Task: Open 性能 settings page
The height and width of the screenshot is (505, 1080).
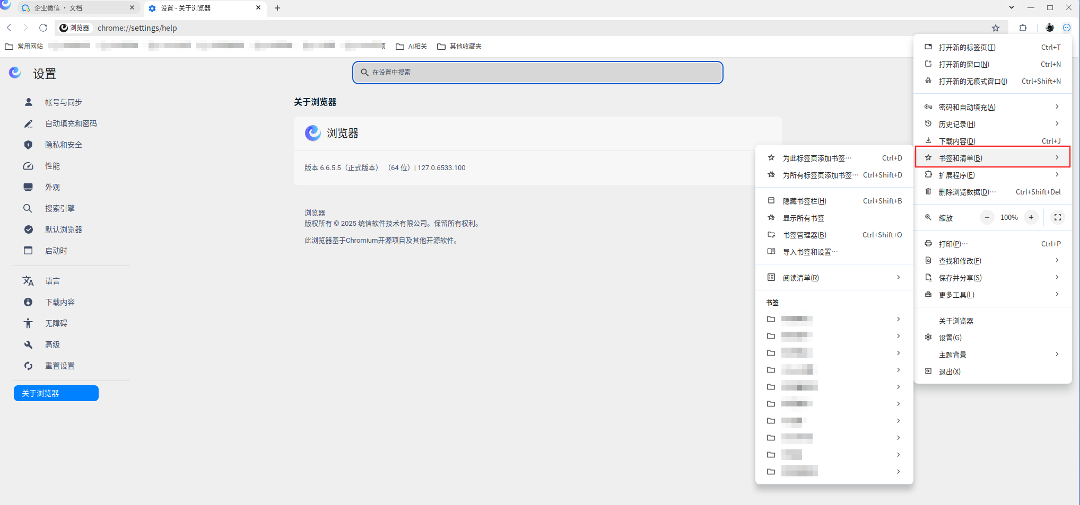Action: tap(53, 166)
